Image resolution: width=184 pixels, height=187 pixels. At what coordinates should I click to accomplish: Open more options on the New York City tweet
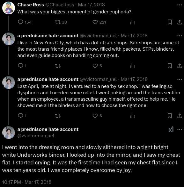[x=180, y=36]
